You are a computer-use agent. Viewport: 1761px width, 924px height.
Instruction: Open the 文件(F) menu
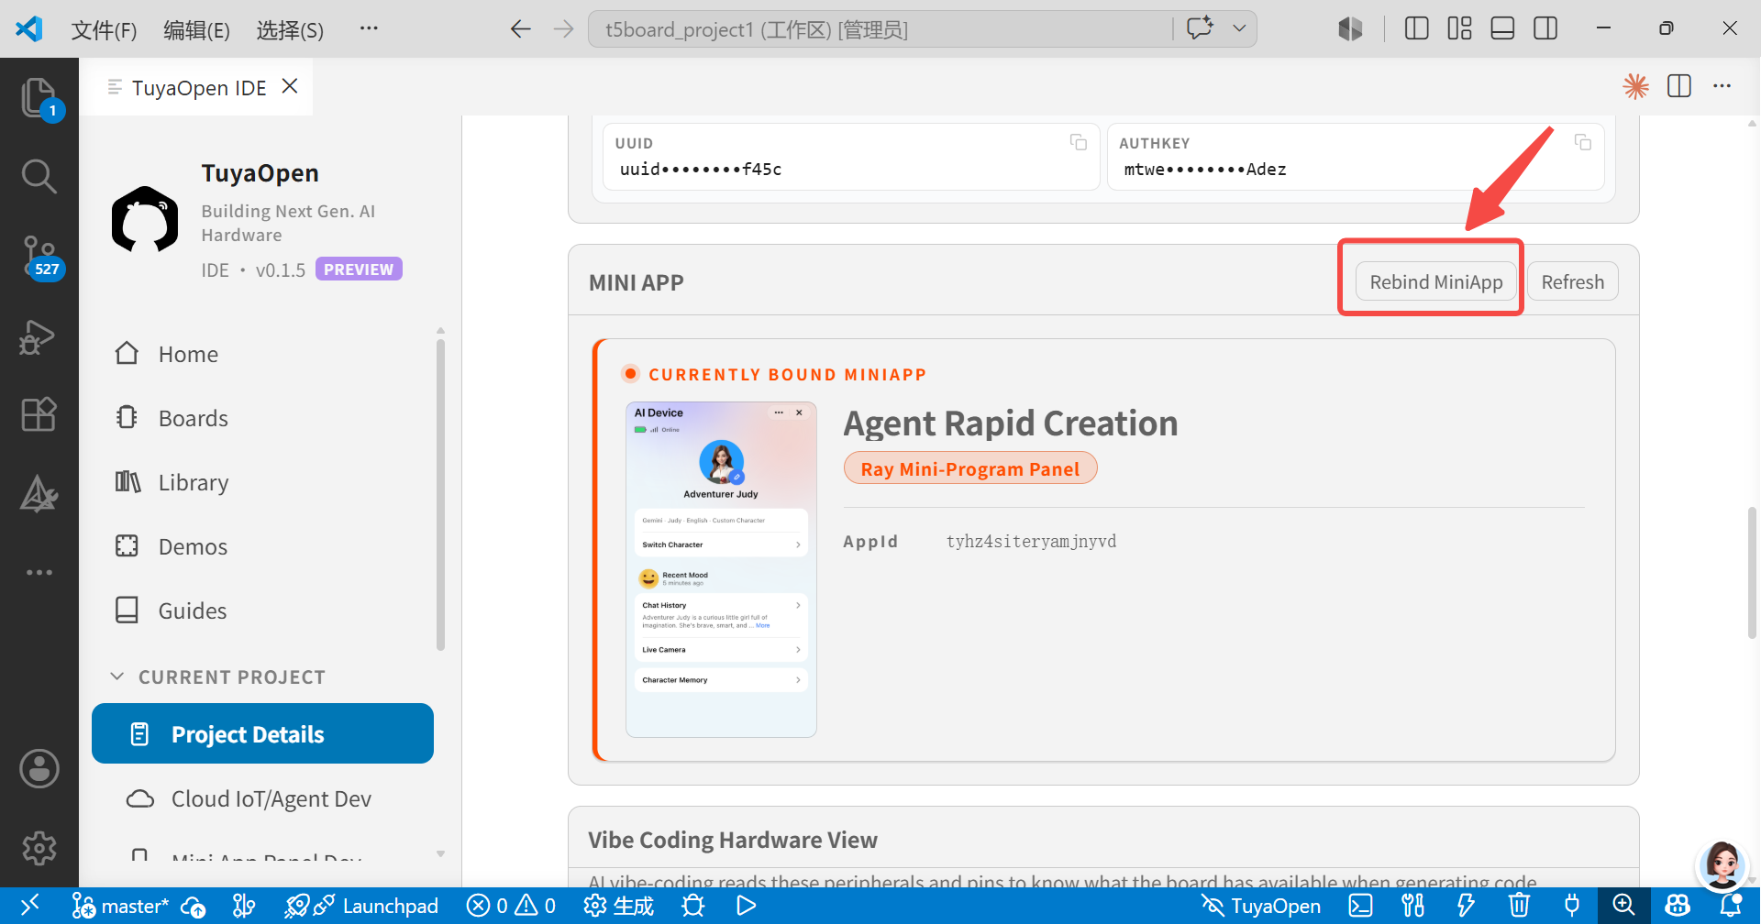coord(104,30)
